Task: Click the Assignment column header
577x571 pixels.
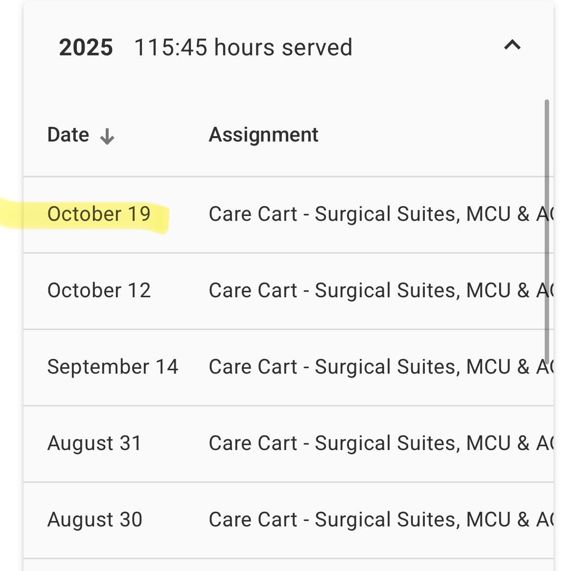Action: 263,135
